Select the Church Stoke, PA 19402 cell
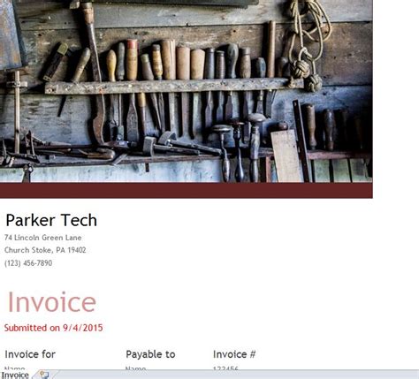419x379 pixels. (x=45, y=250)
